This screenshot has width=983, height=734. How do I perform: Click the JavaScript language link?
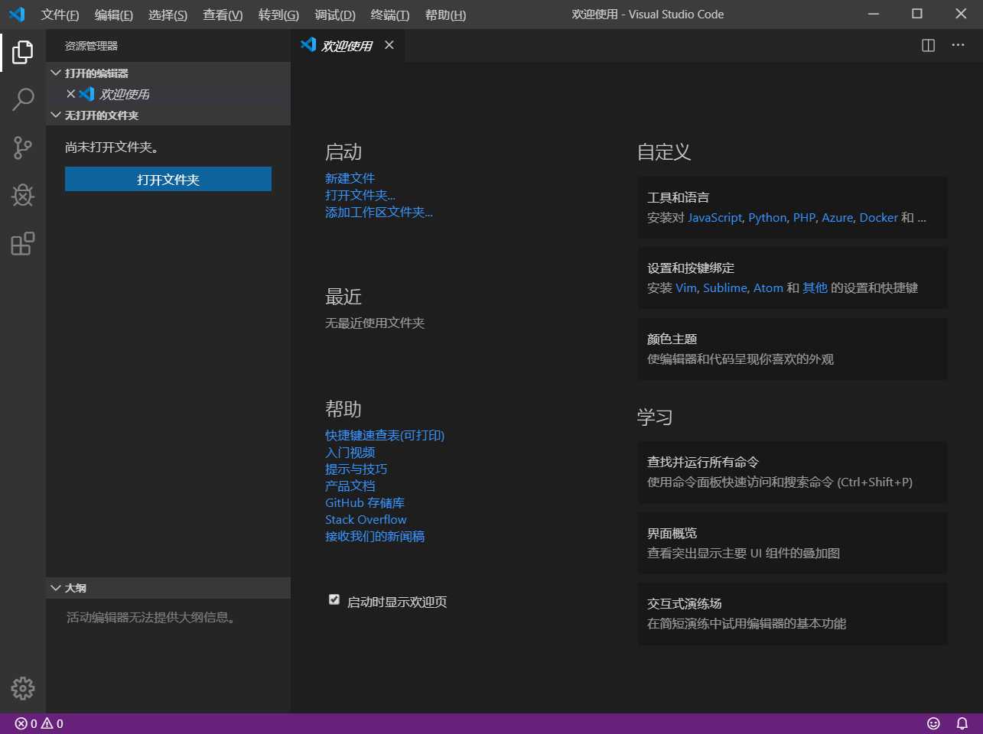point(714,217)
